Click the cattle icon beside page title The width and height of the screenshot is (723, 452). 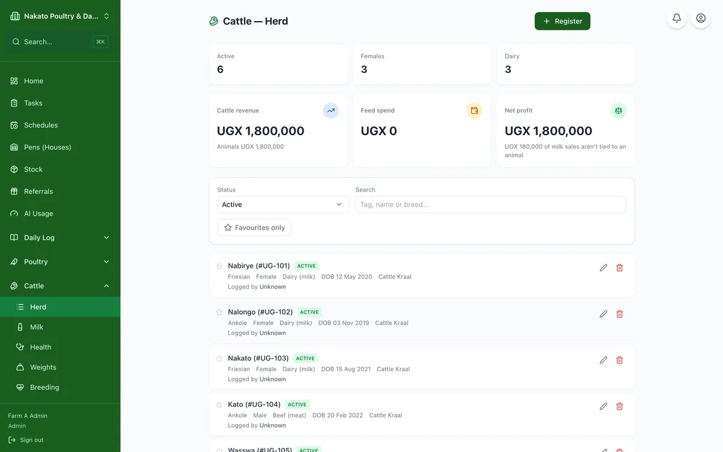click(214, 21)
